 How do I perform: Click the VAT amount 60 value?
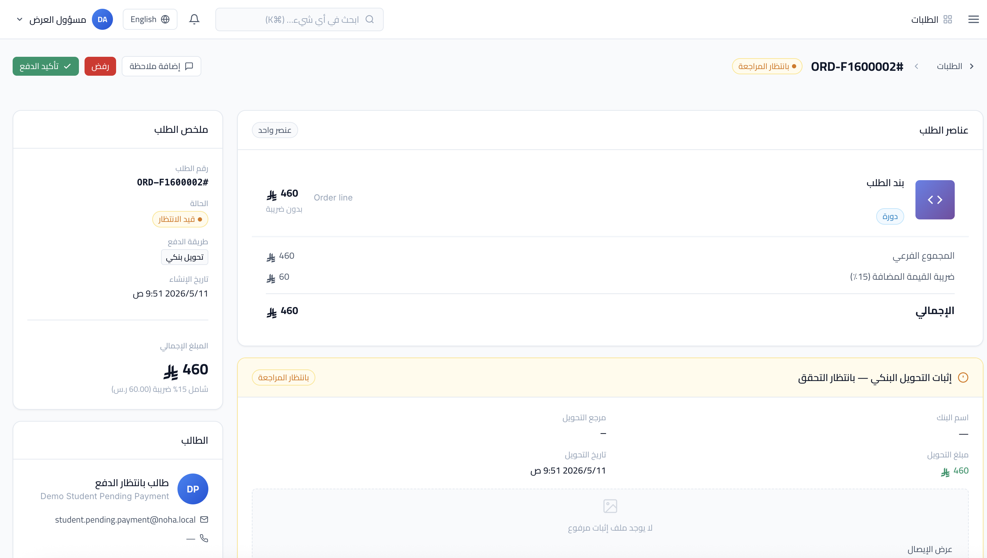[278, 277]
